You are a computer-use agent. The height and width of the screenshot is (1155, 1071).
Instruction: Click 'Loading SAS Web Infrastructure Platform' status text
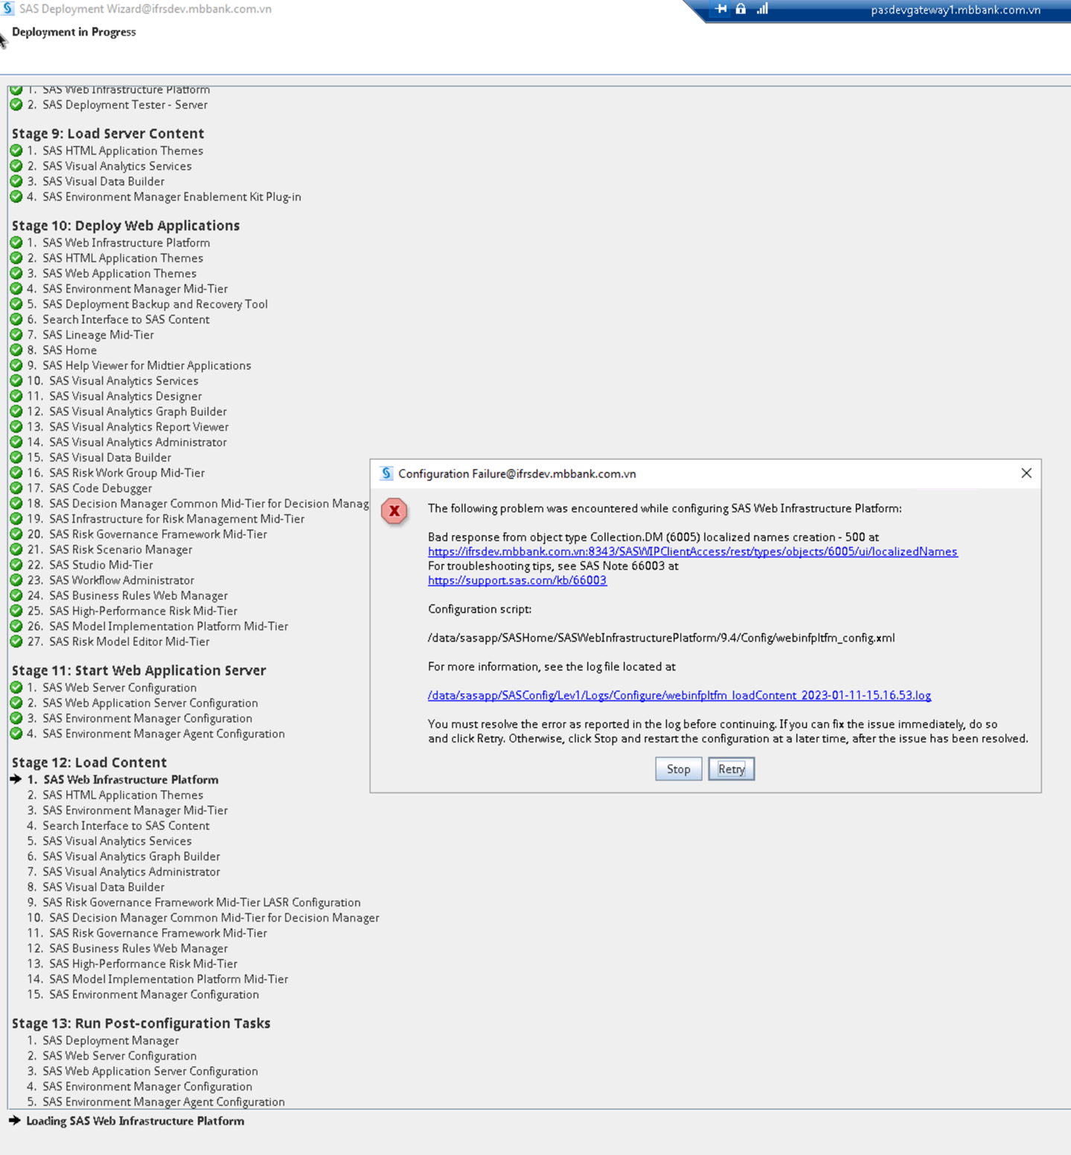pos(135,1121)
